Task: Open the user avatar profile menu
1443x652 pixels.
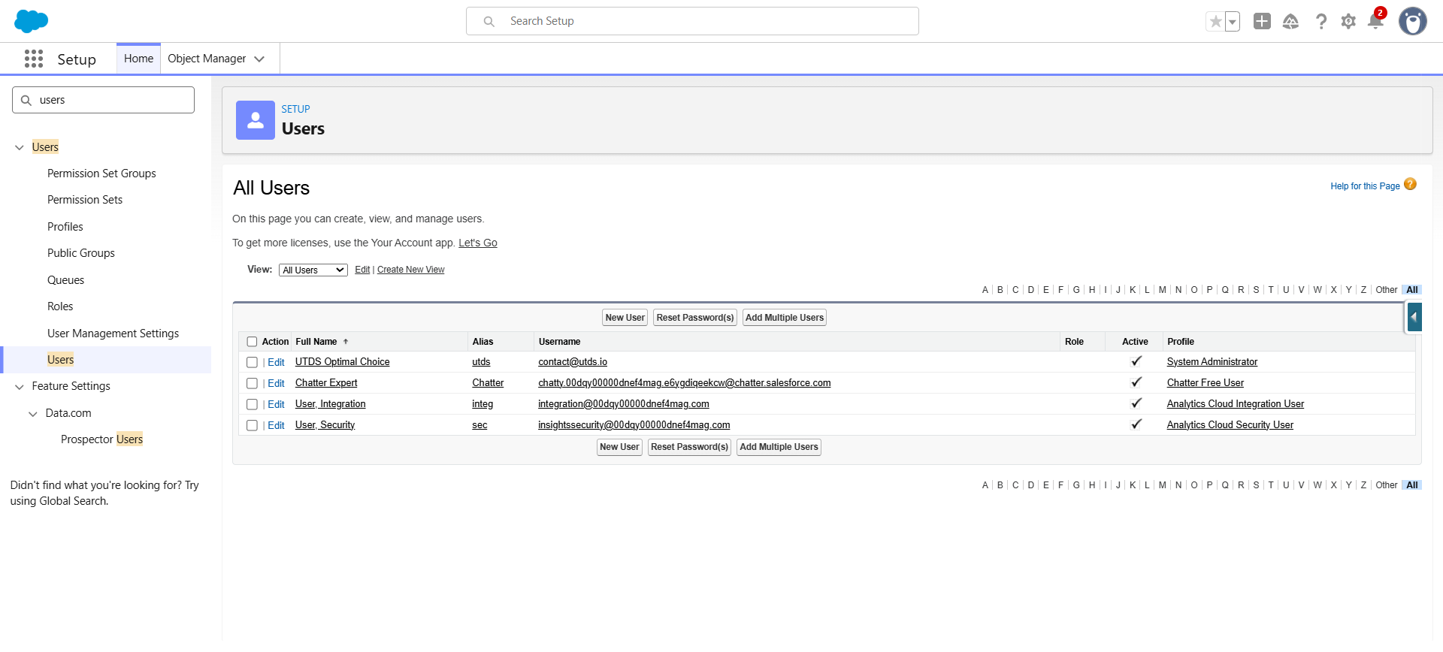Action: tap(1413, 21)
